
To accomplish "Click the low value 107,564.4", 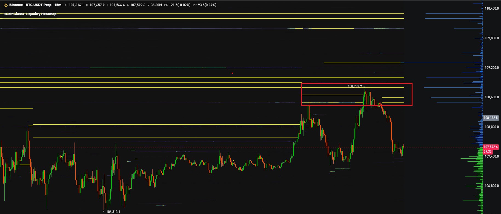I will (x=117, y=5).
